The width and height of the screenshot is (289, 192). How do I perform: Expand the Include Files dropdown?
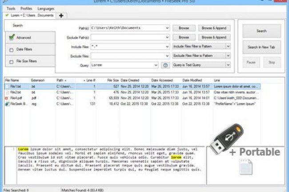[167, 47]
